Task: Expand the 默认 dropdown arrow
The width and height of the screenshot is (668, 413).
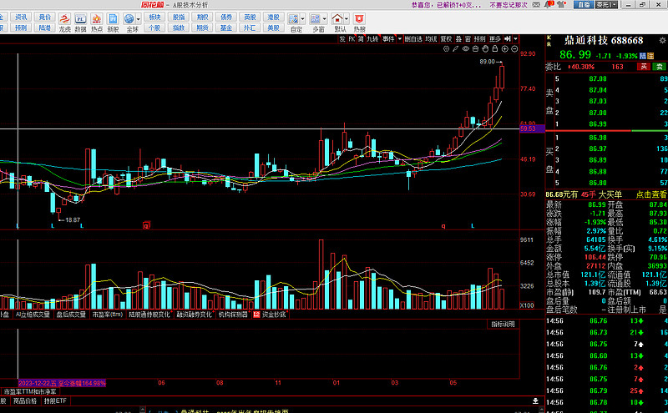Action: click(x=347, y=19)
